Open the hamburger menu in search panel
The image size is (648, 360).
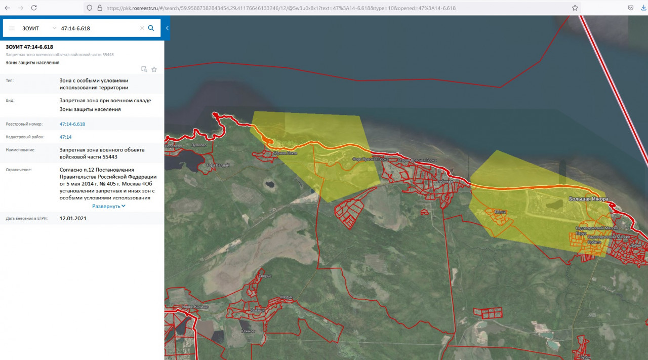12,28
